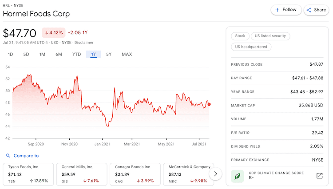
Task: Click the Mar 2021 axis label
Action: (x=132, y=144)
